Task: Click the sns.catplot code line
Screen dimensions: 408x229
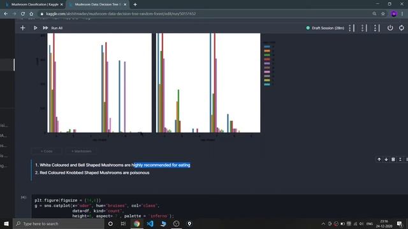Action: tap(97, 205)
